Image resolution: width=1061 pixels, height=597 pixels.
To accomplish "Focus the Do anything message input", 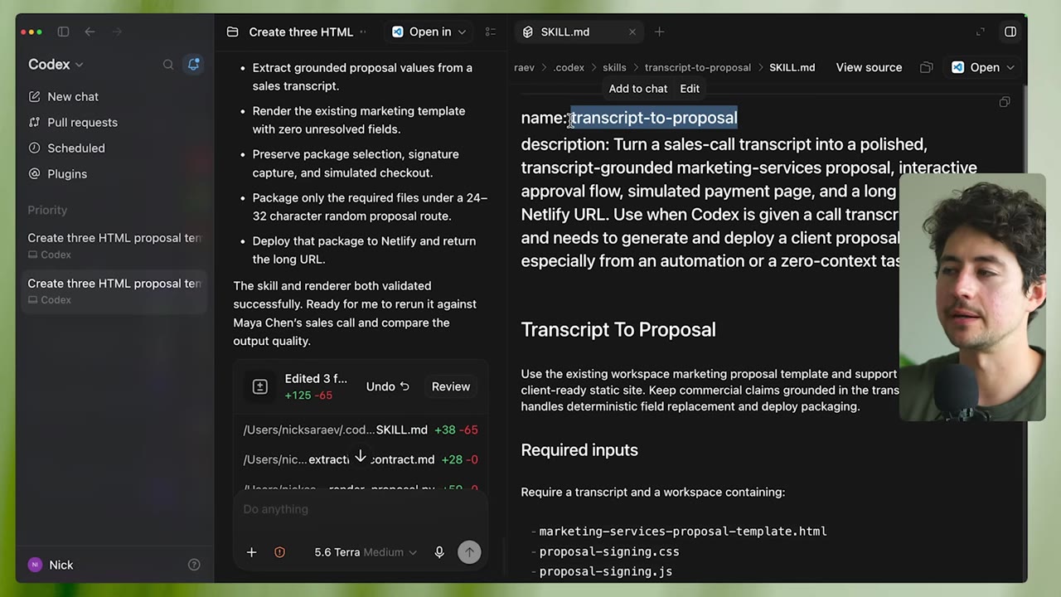I will point(360,509).
